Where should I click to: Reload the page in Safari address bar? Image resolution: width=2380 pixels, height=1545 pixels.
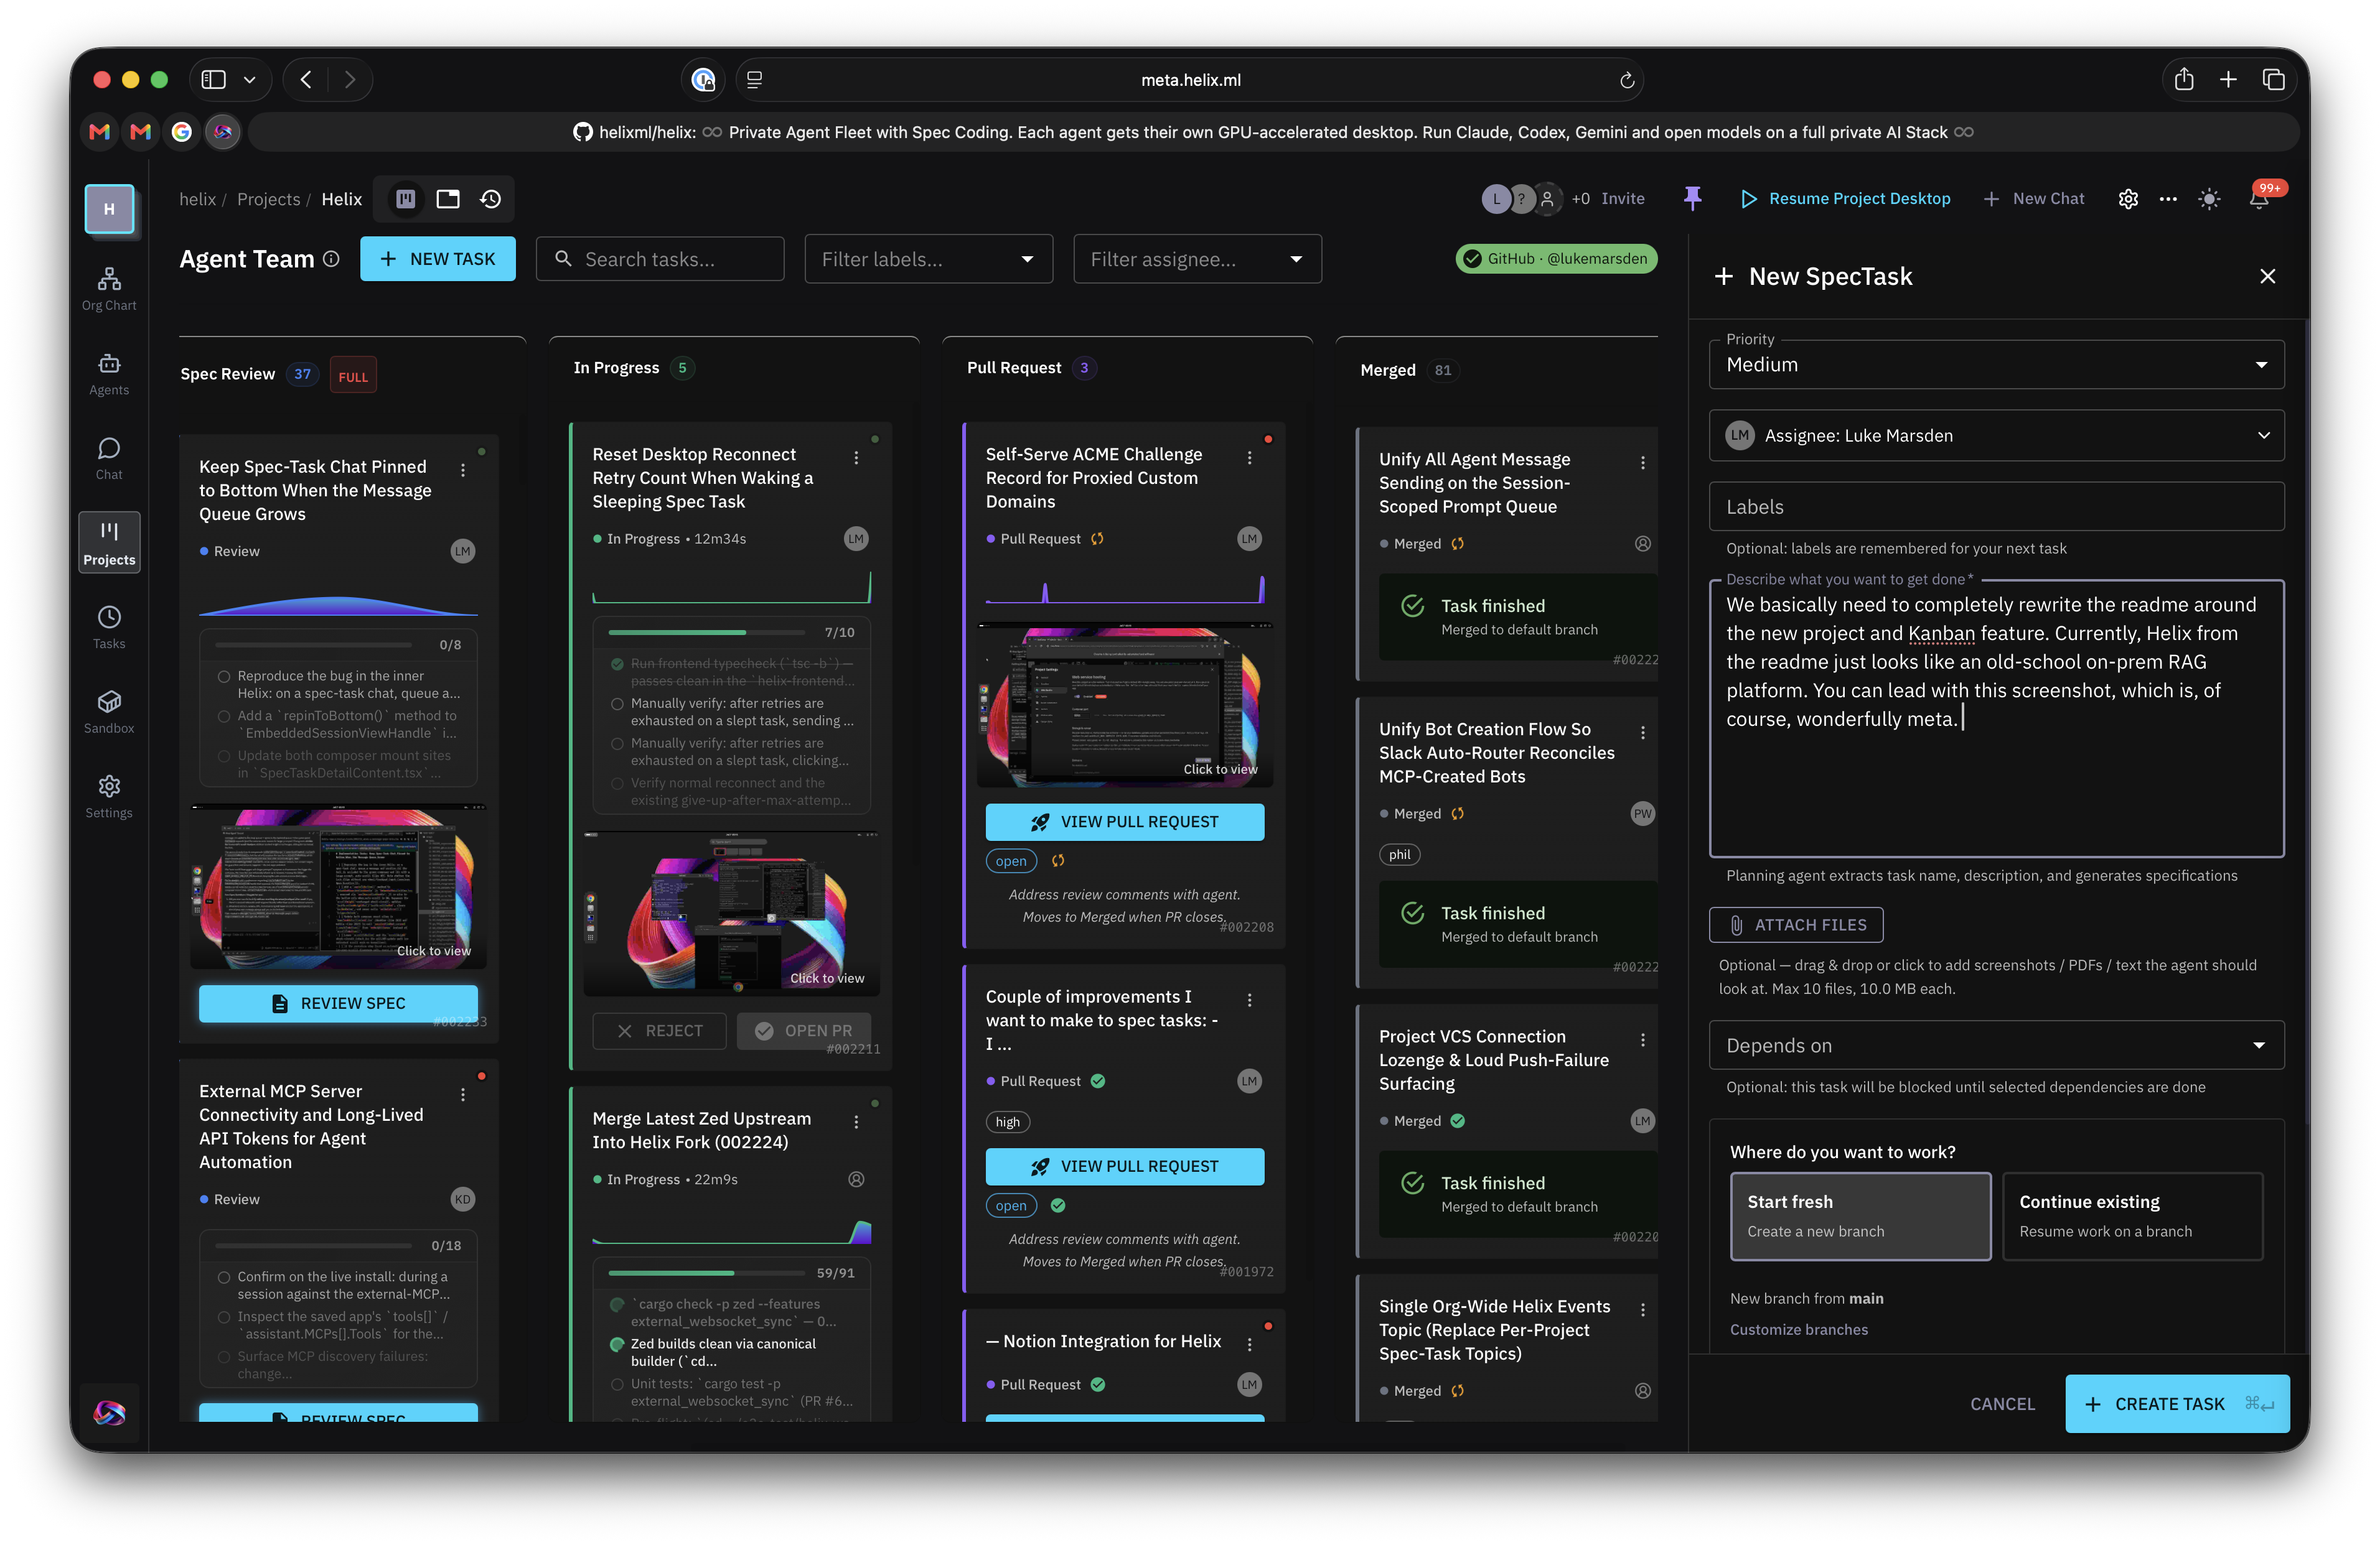[x=1626, y=80]
